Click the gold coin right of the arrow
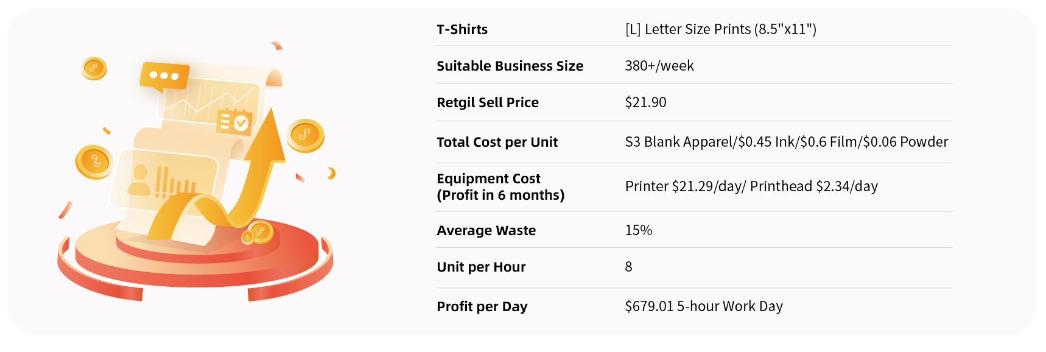 [305, 135]
